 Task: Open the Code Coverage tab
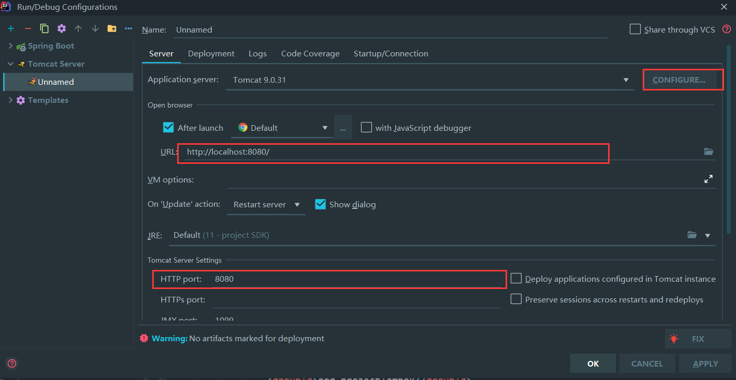310,53
